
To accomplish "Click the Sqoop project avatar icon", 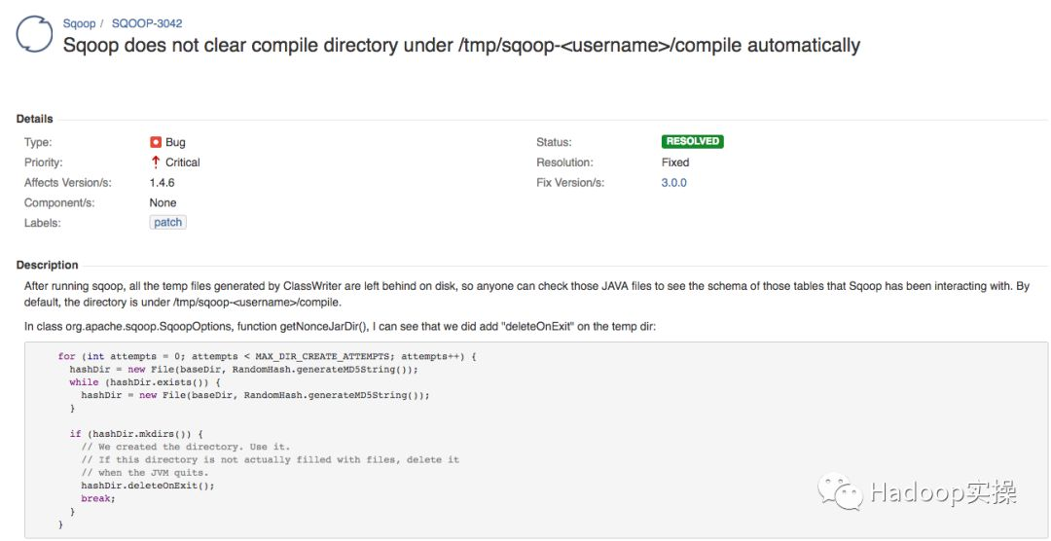I will 34,35.
